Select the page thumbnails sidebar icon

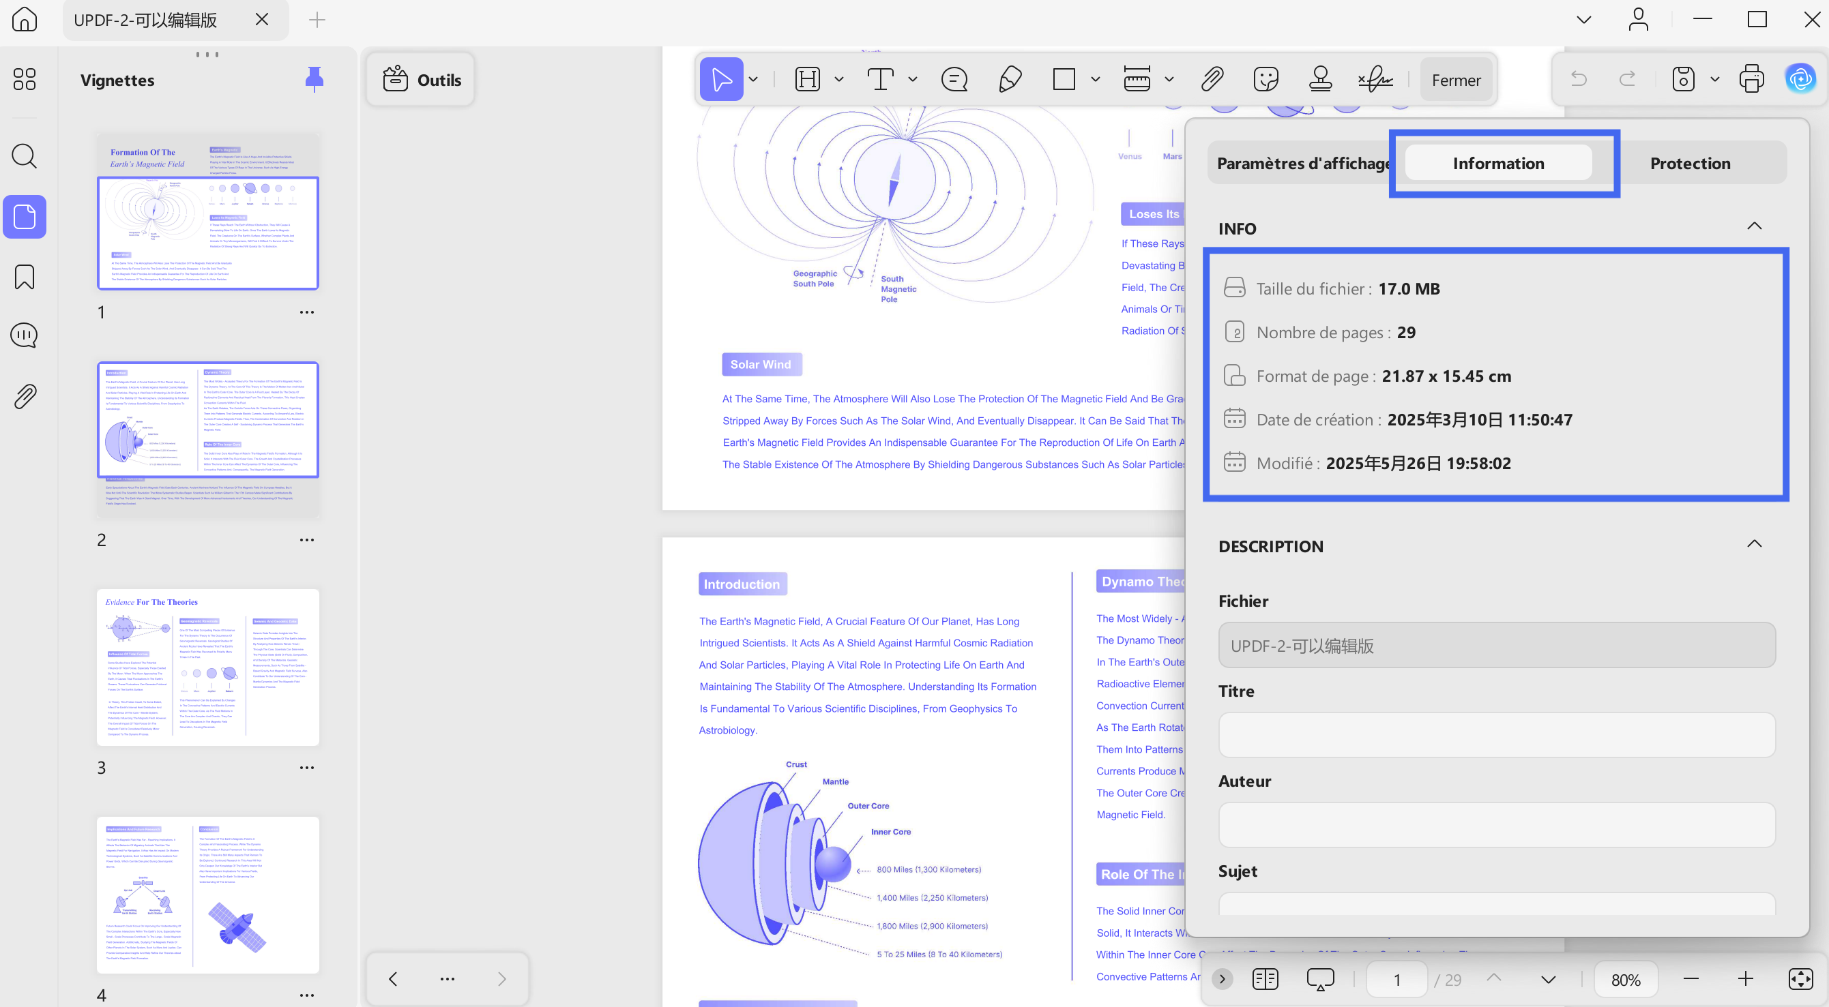[x=25, y=216]
